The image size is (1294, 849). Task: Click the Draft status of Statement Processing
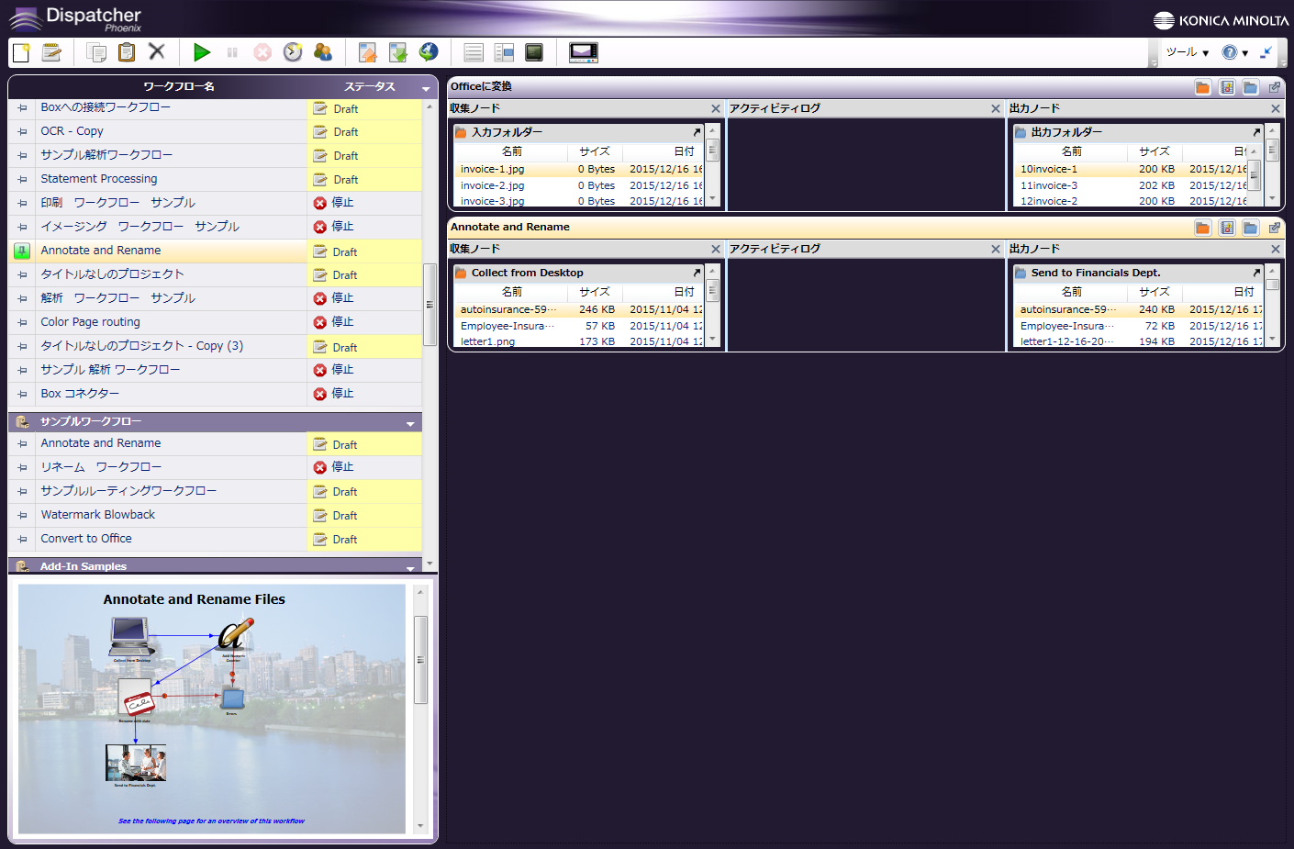(364, 180)
